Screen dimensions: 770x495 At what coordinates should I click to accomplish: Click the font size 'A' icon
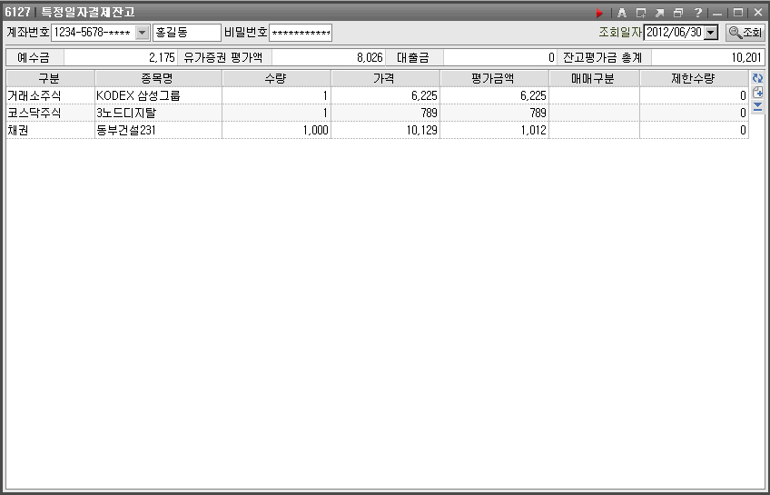622,13
